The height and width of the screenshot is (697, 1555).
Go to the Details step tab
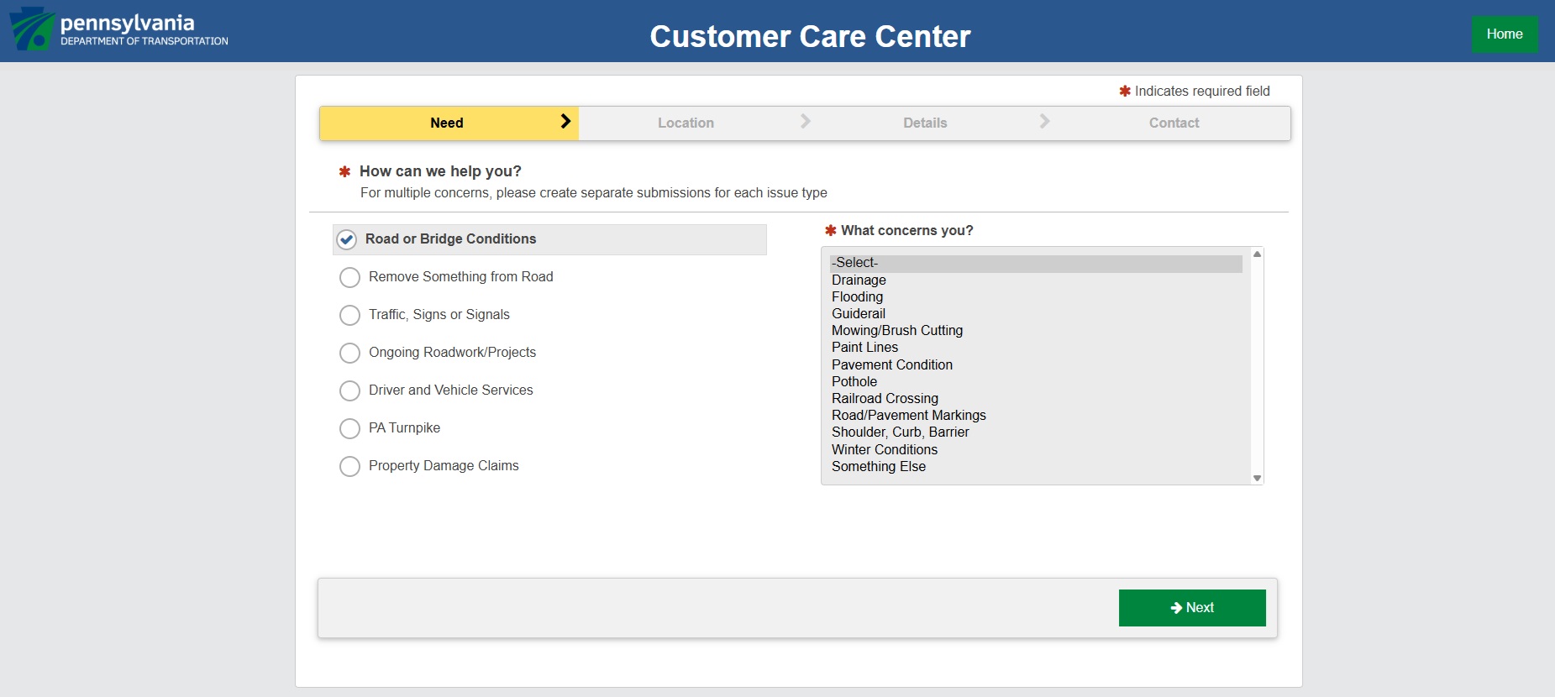click(x=925, y=123)
